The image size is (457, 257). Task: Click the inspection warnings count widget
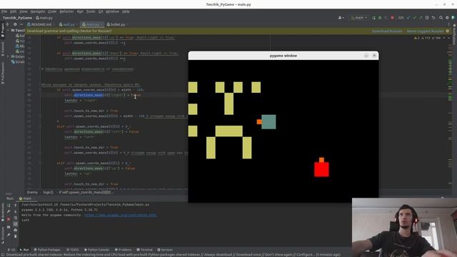(428, 38)
